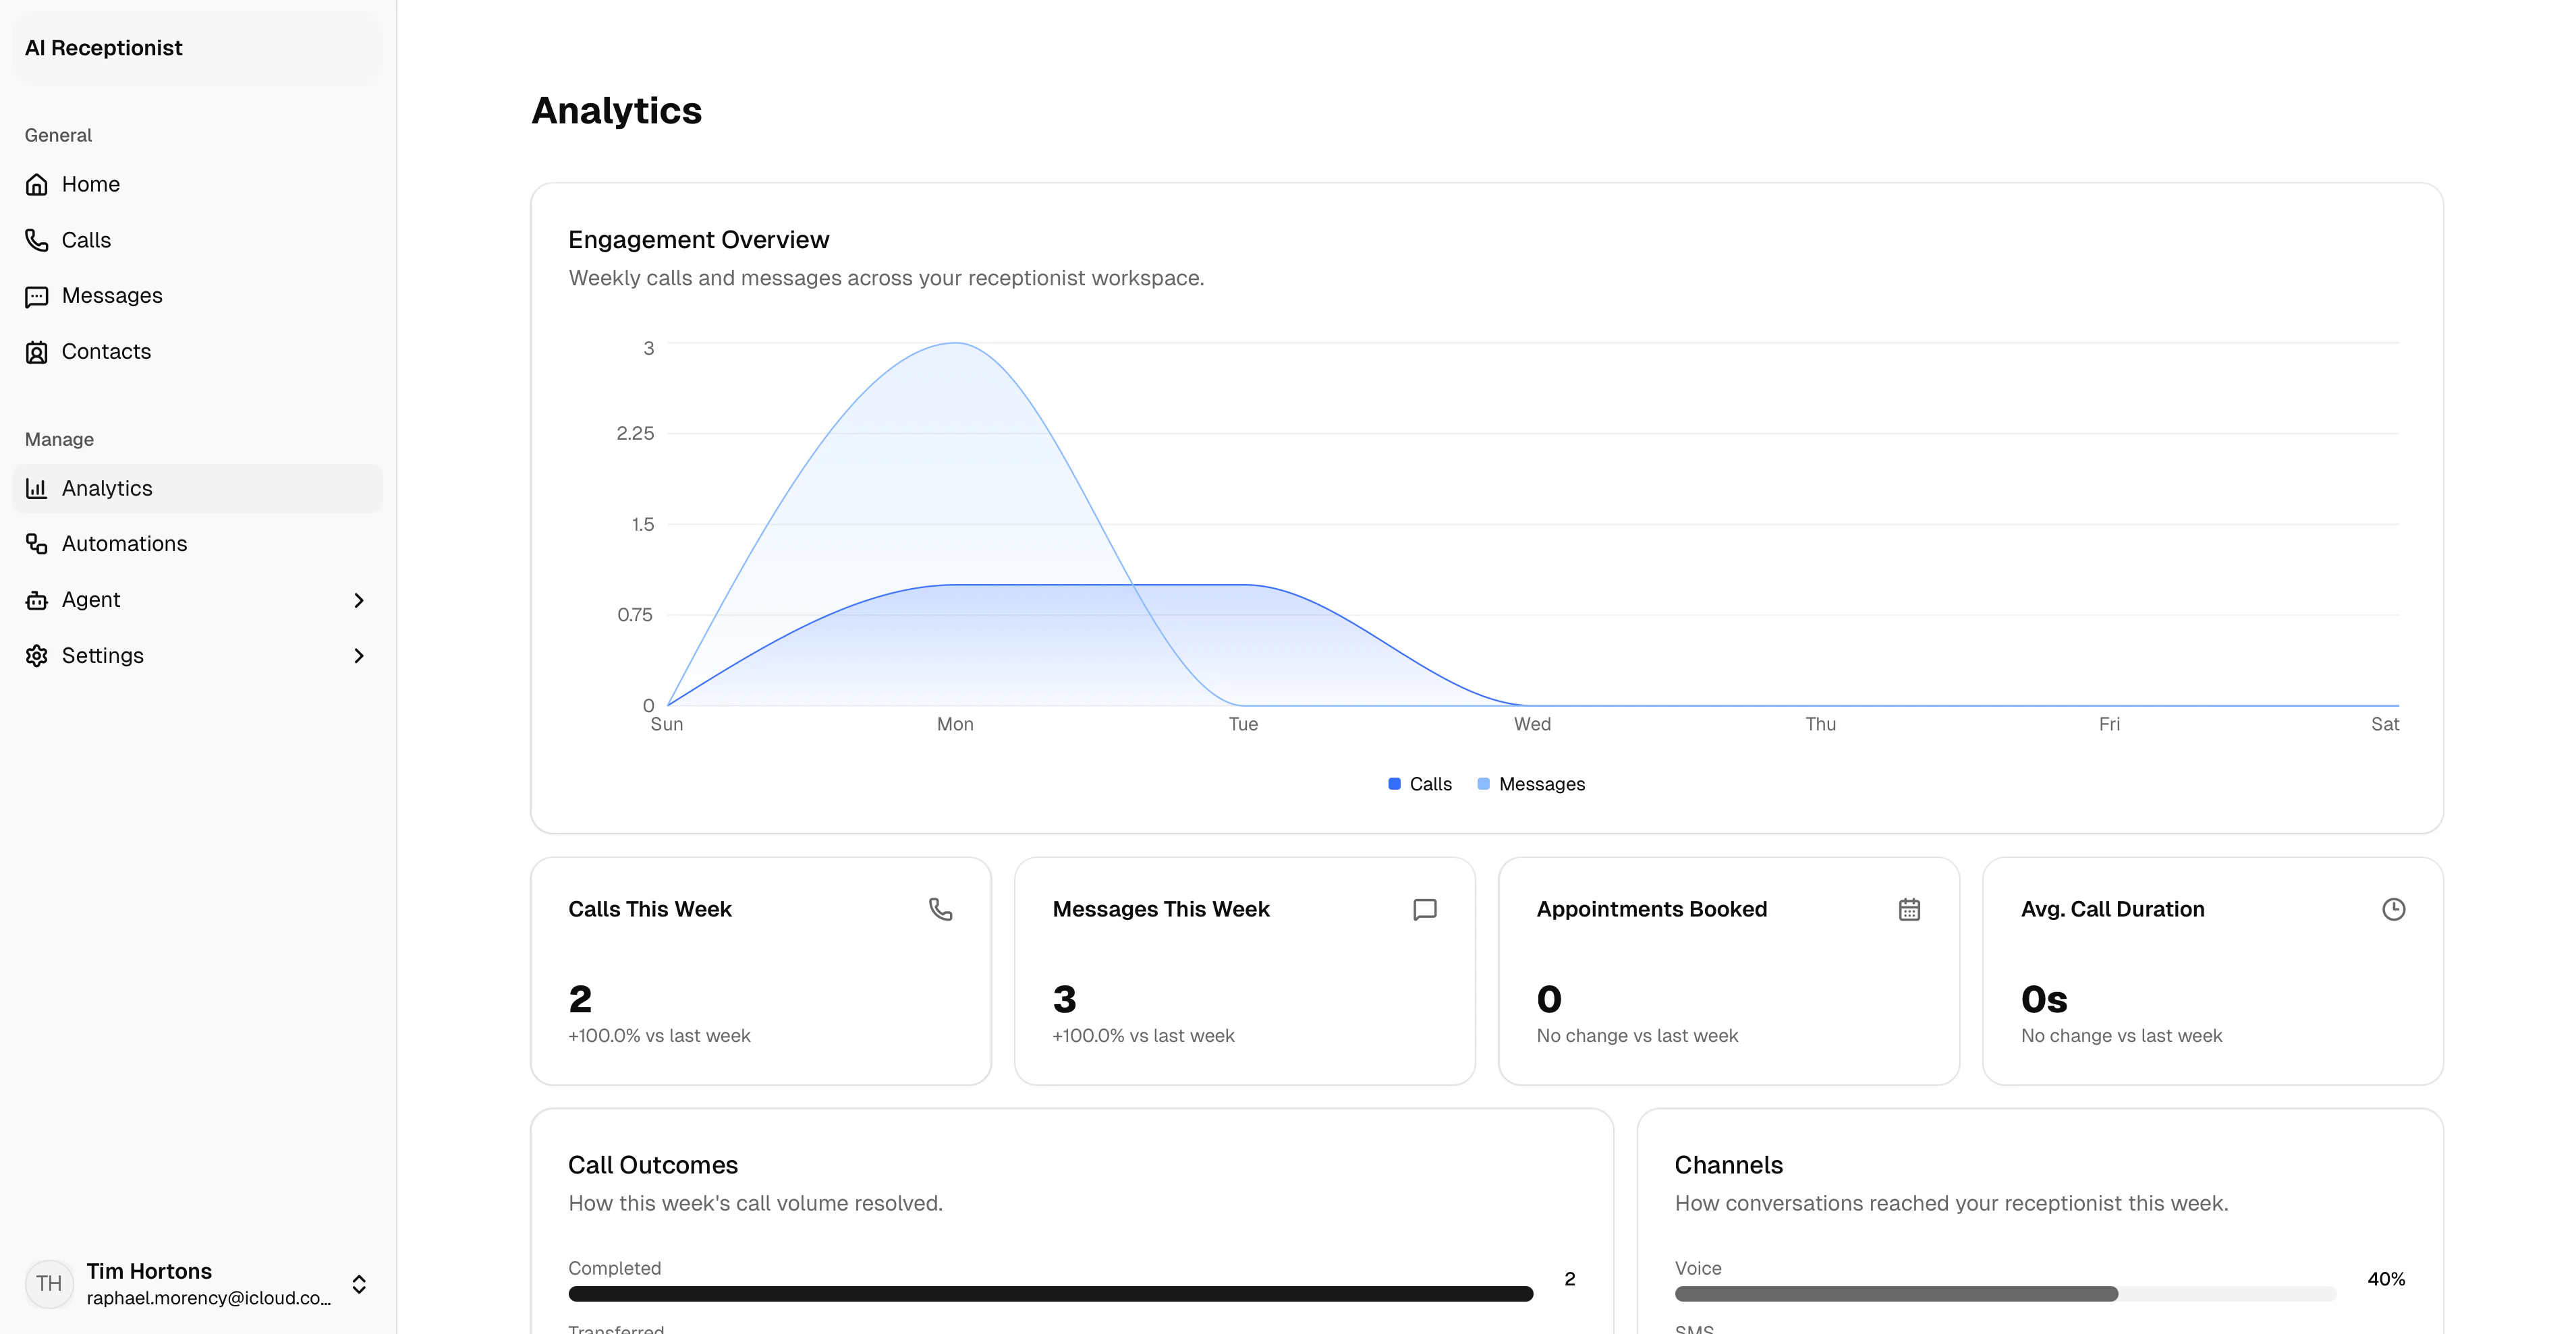The width and height of the screenshot is (2576, 1334).
Task: Select the Analytics bar chart icon
Action: [37, 488]
